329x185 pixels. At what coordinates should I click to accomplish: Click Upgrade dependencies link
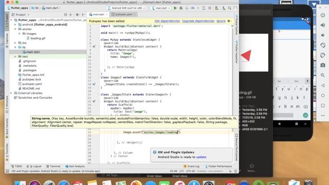pos(198,21)
